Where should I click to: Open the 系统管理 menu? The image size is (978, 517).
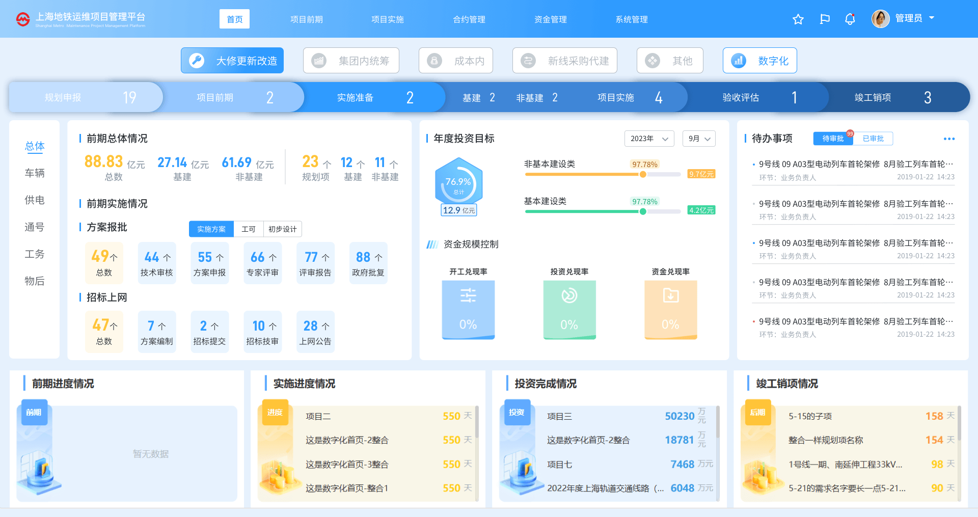point(632,19)
